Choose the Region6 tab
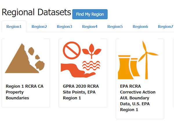The width and height of the screenshot is (174, 125). click(x=140, y=26)
